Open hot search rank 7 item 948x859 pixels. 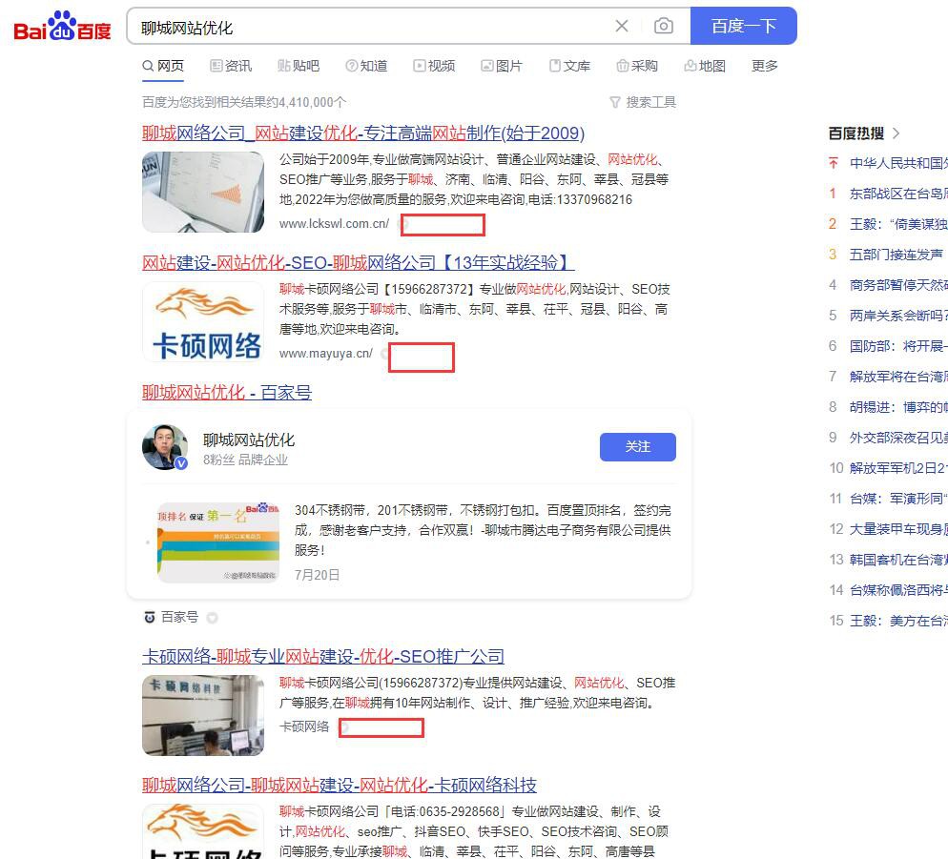pyautogui.click(x=898, y=377)
